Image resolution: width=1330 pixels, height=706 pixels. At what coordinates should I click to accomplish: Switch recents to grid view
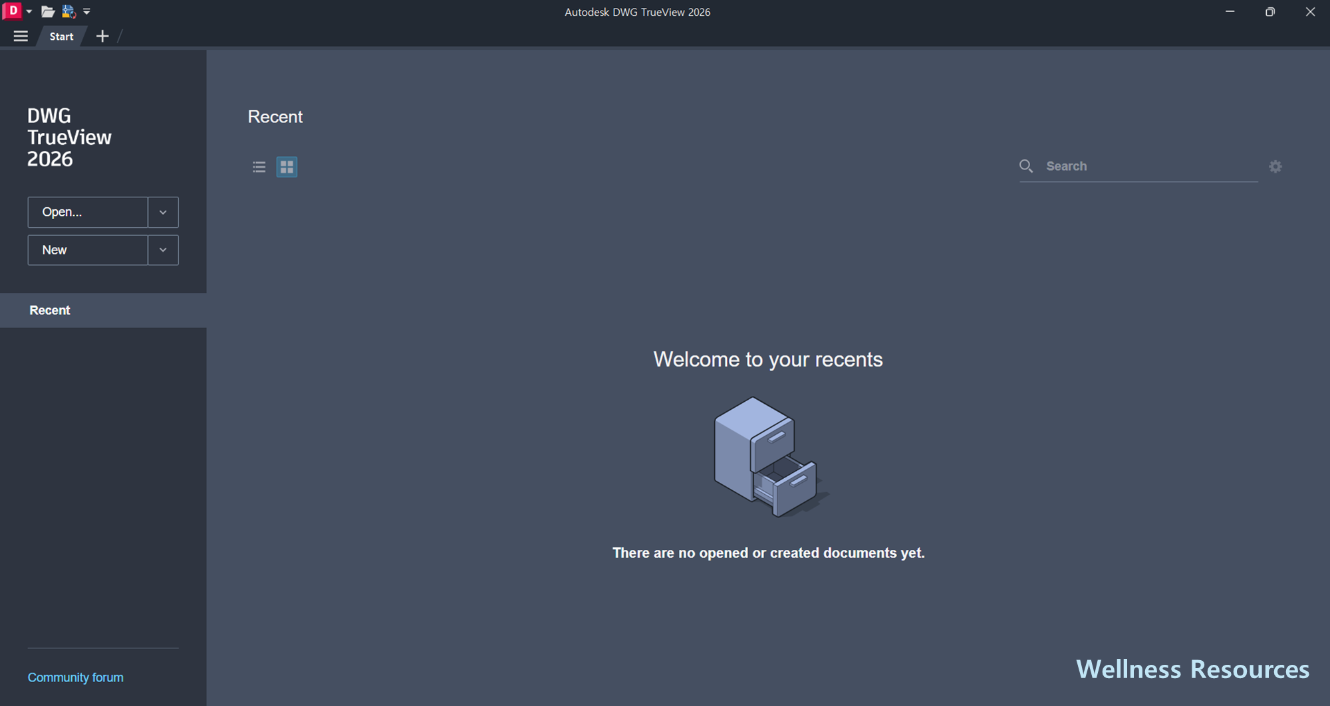coord(287,167)
